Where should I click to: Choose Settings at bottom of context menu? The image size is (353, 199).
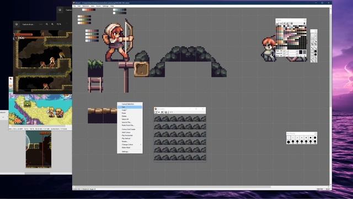pyautogui.click(x=130, y=151)
